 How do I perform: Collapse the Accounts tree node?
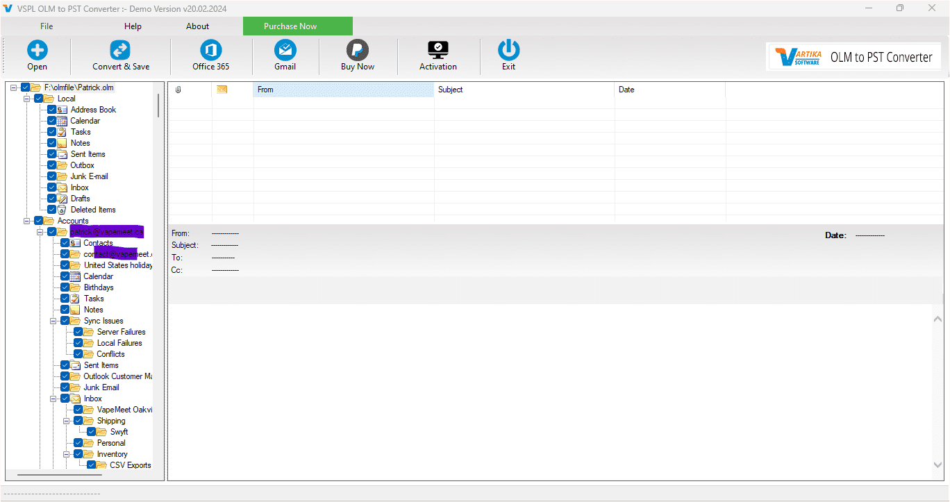(x=27, y=221)
